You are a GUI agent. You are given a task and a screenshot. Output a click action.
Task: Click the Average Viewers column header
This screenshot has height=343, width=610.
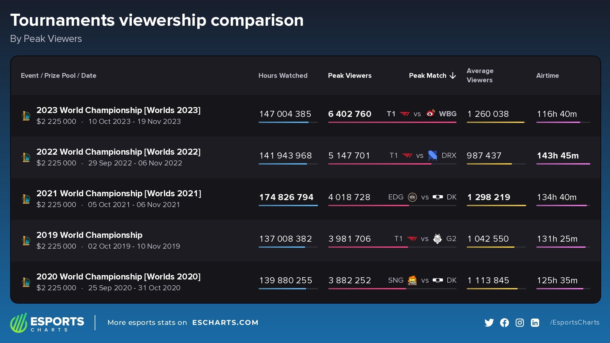pyautogui.click(x=480, y=76)
